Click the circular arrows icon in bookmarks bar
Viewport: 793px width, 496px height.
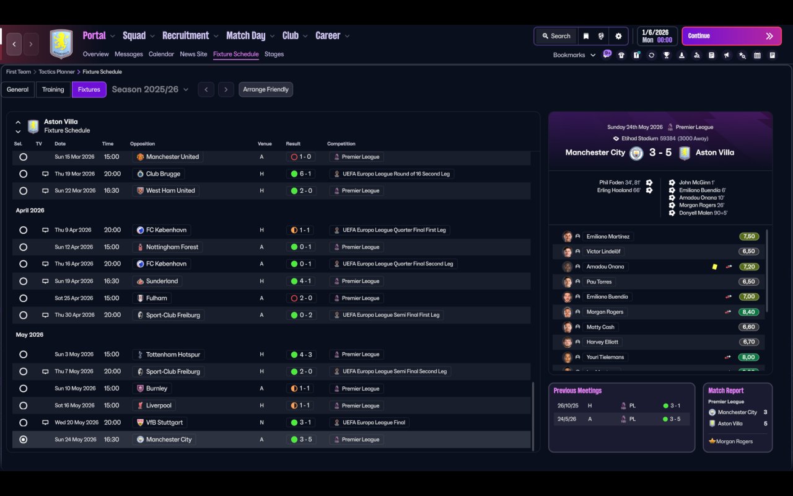click(651, 55)
